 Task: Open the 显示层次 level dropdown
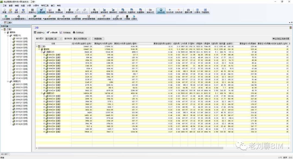tap(54, 39)
